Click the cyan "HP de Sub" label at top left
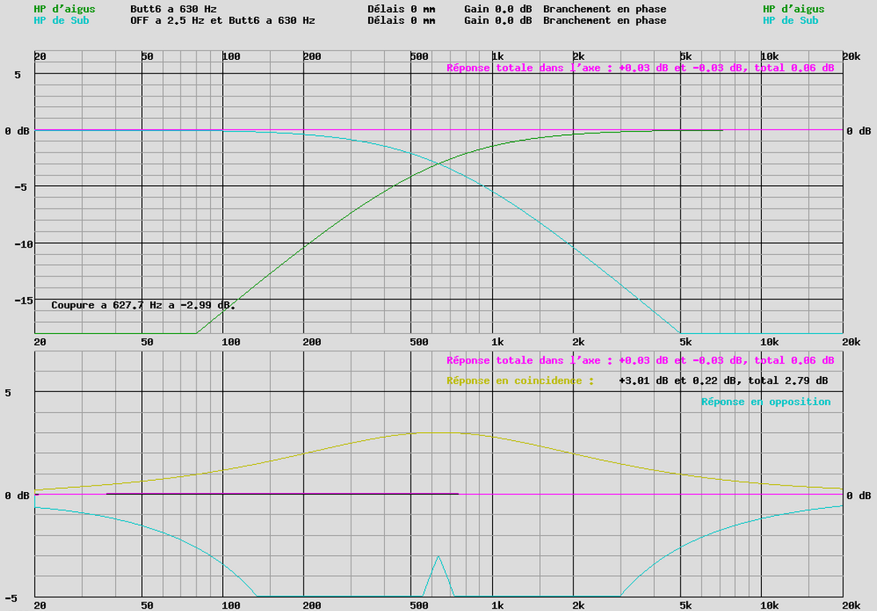 click(62, 21)
